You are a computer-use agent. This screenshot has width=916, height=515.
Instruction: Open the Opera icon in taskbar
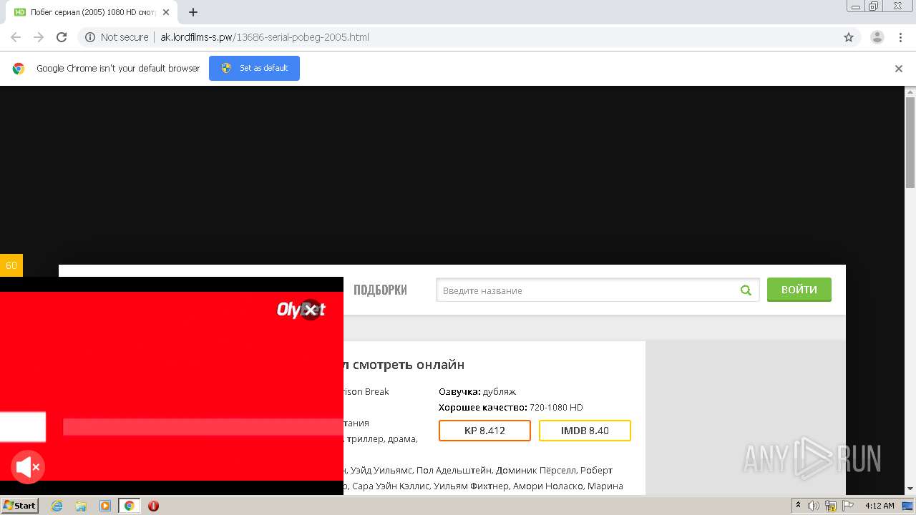pyautogui.click(x=153, y=506)
